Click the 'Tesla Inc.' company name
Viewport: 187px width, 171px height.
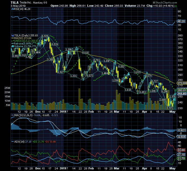tap(26, 2)
